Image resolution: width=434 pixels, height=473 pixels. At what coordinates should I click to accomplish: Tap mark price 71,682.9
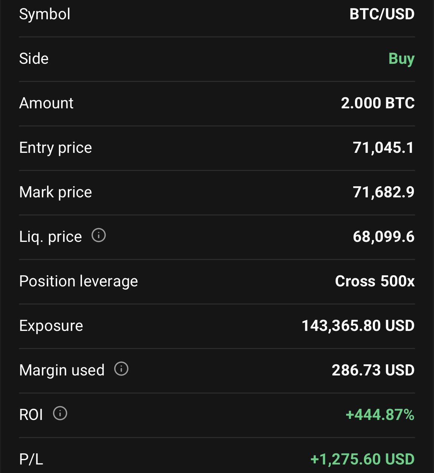[383, 192]
